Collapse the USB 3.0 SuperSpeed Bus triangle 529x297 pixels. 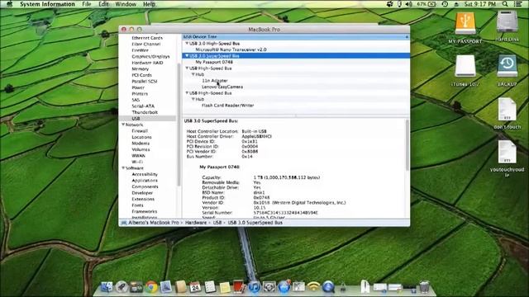(x=187, y=56)
